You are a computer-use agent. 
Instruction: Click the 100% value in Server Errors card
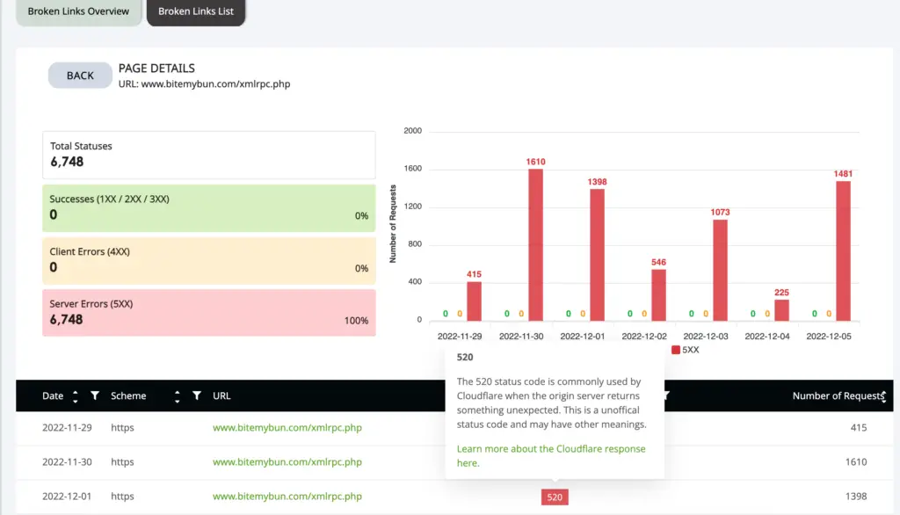click(x=357, y=321)
